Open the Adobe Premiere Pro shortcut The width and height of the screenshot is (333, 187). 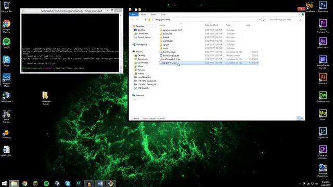pos(323,26)
